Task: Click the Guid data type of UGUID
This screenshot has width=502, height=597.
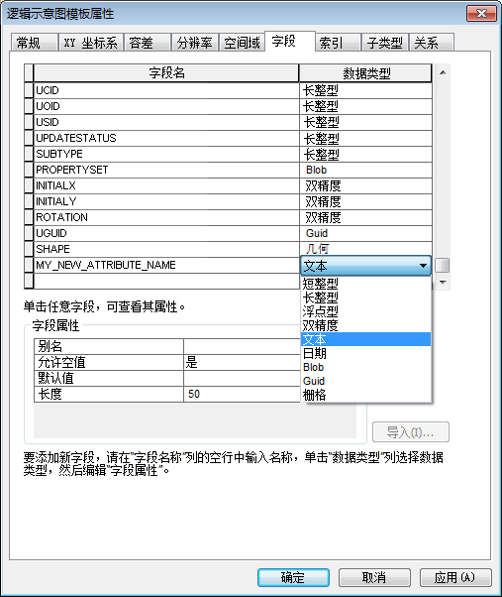Action: (365, 233)
